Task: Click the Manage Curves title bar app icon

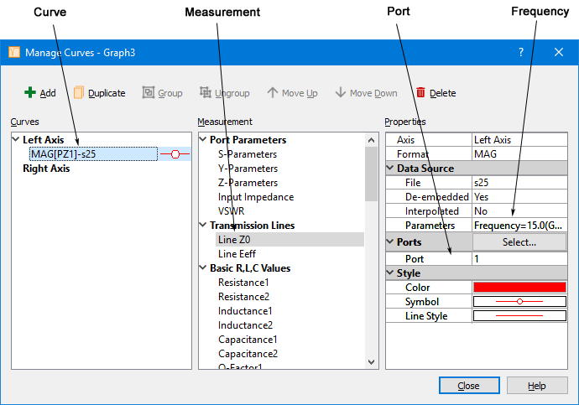Action: click(x=14, y=52)
